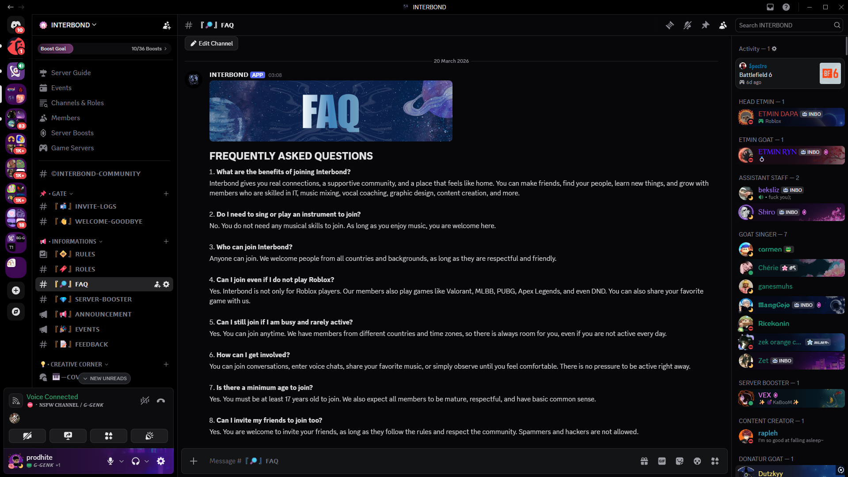The height and width of the screenshot is (477, 848).
Task: Start an Activity from voice panel
Action: click(x=109, y=436)
